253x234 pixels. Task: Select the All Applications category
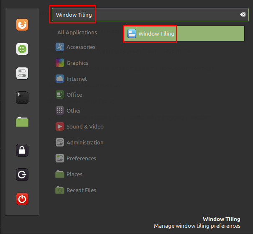point(77,33)
